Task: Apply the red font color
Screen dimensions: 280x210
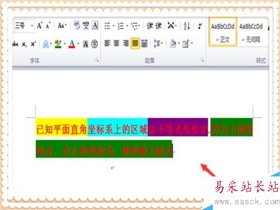Action: [72, 44]
